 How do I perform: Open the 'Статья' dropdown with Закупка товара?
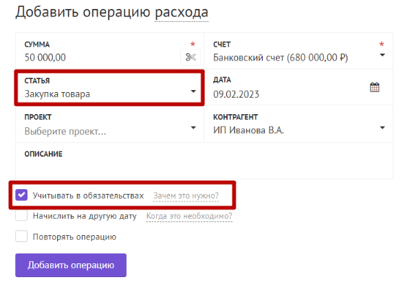(109, 88)
